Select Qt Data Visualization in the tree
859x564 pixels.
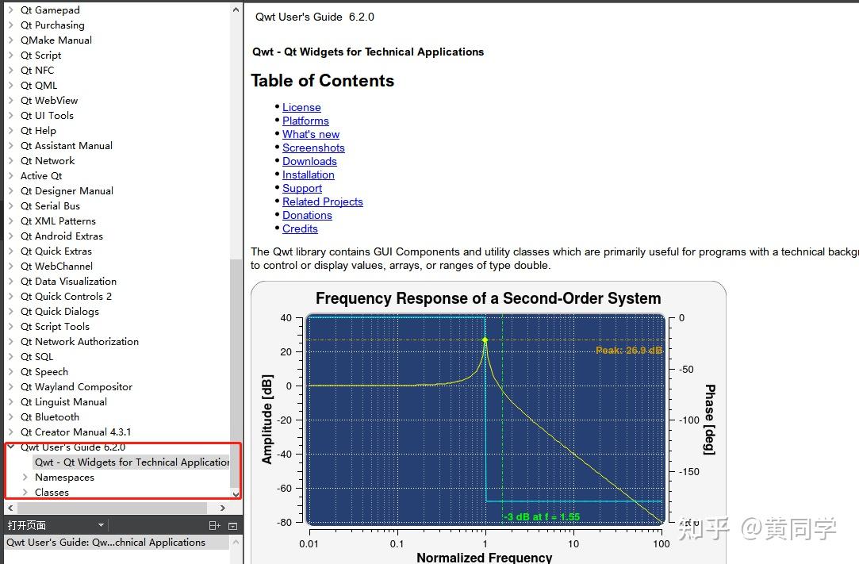[68, 281]
